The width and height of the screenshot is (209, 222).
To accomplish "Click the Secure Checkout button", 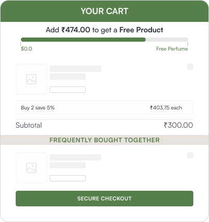I will pyautogui.click(x=104, y=199).
